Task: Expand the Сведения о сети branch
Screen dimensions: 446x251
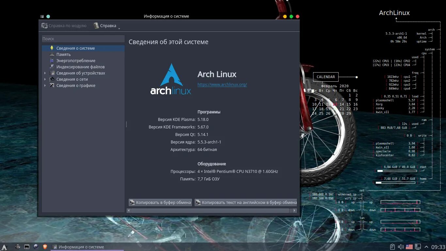Action: pos(45,79)
